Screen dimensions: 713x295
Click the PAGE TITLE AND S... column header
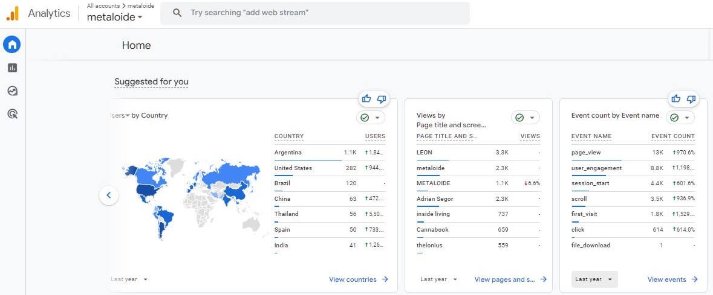pos(447,136)
